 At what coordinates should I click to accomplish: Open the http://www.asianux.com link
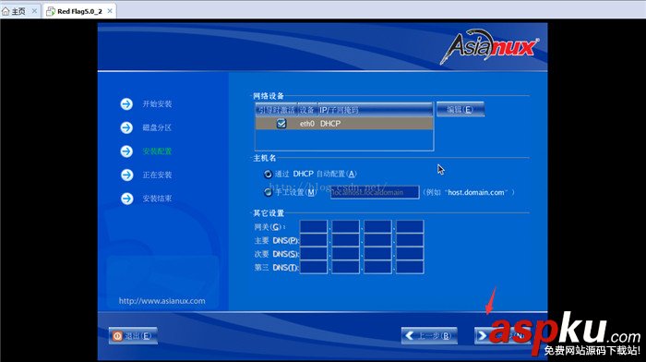161,301
